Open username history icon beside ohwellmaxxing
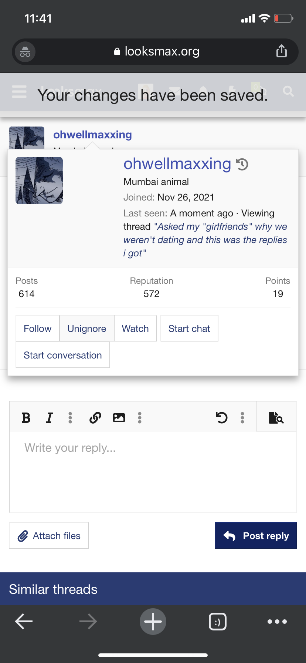 pos(242,164)
